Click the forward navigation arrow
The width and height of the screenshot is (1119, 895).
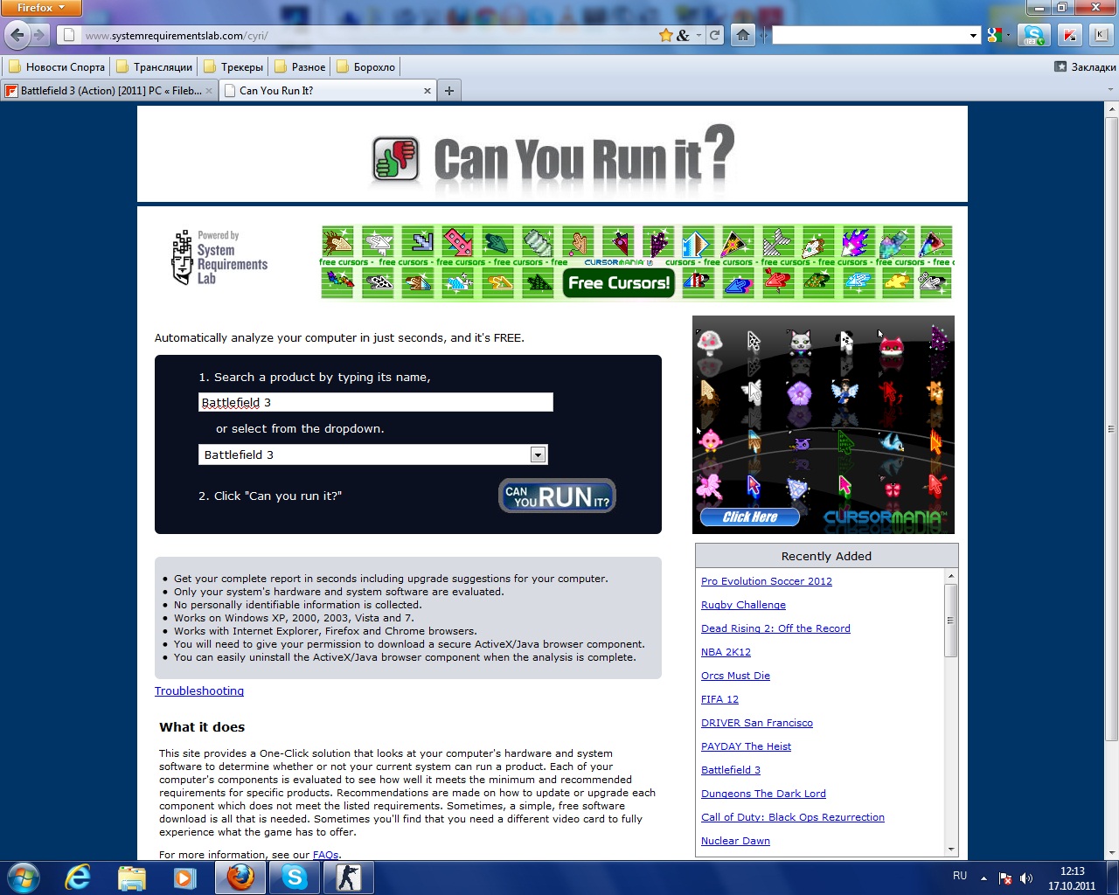[x=39, y=36]
